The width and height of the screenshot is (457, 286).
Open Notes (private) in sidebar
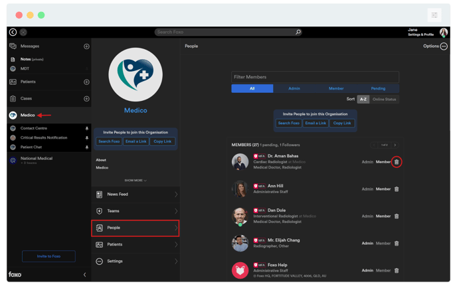[x=31, y=59]
